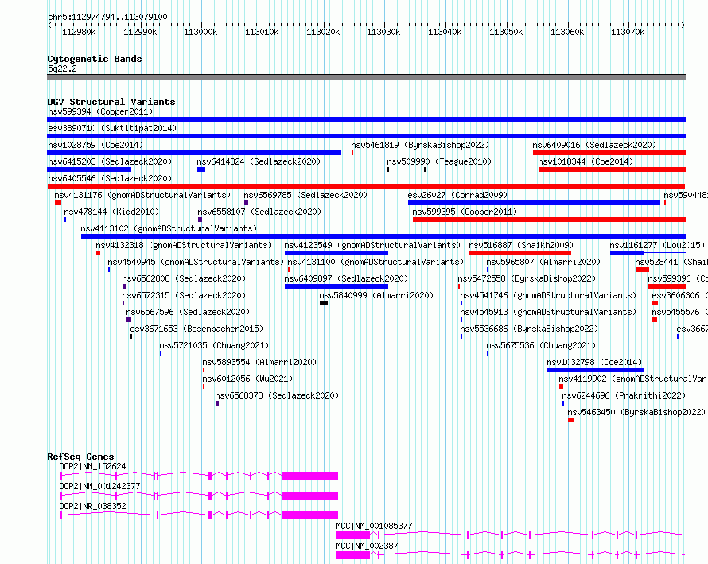Select the Cytogenetic Bands track title
This screenshot has height=564, width=708.
point(95,59)
